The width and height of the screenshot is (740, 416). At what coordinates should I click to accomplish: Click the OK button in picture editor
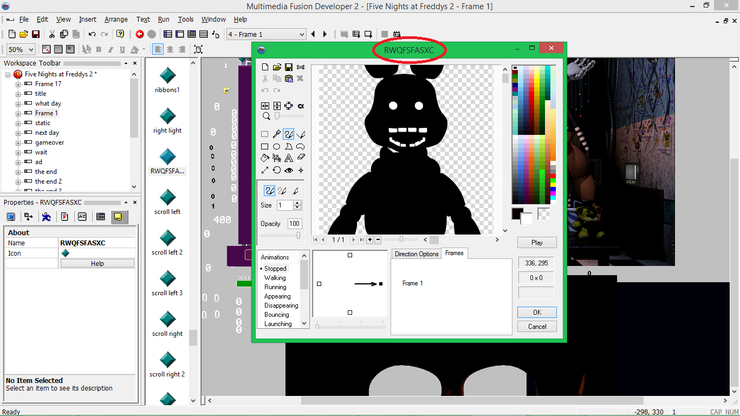(537, 313)
